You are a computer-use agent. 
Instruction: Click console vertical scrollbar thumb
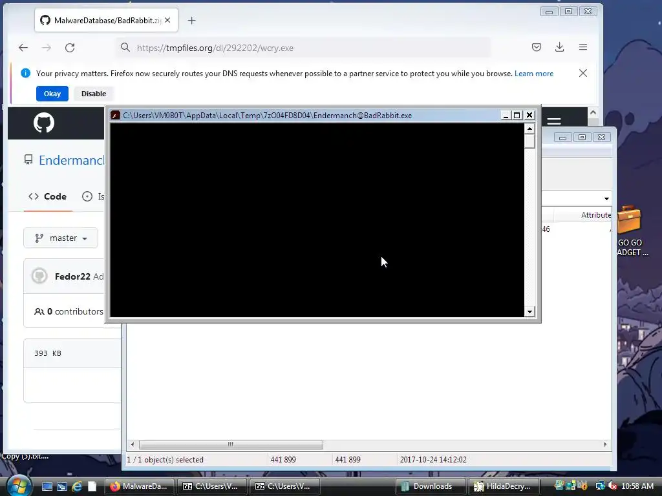[529, 141]
